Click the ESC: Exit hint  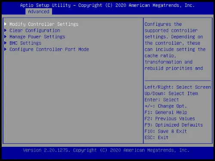(x=157, y=137)
